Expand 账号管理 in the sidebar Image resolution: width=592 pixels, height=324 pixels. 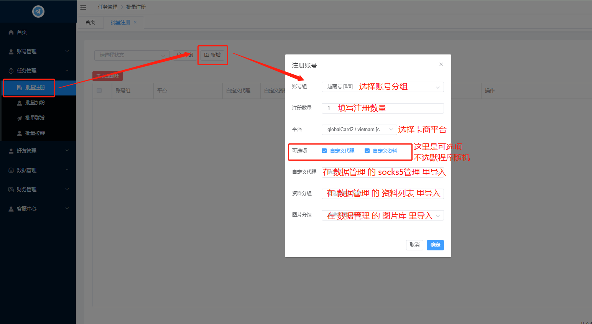(38, 51)
